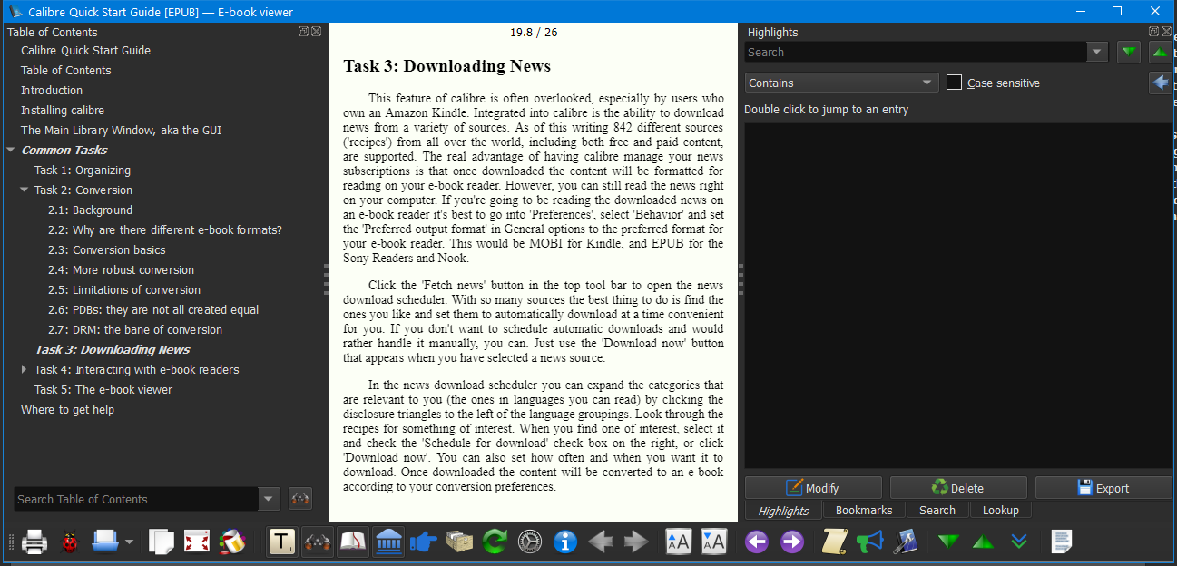
Task: Click the binoculars search icon in toolbar
Action: pyautogui.click(x=318, y=542)
